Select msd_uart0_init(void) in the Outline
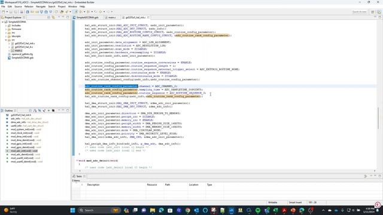The width and height of the screenshot is (383, 215). [x=23, y=158]
